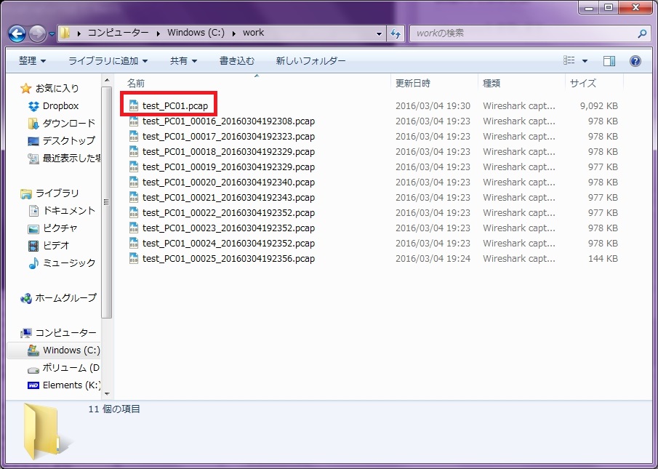Image resolution: width=658 pixels, height=469 pixels.
Task: Click file icon of test_PC01_00024 capture
Action: [x=134, y=244]
